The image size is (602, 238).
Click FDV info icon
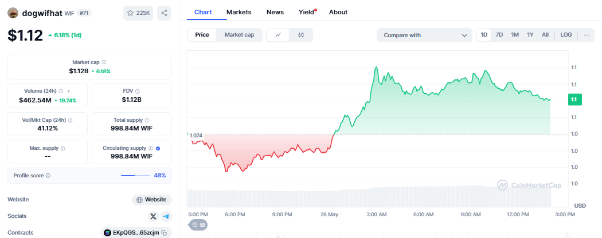[x=138, y=91]
